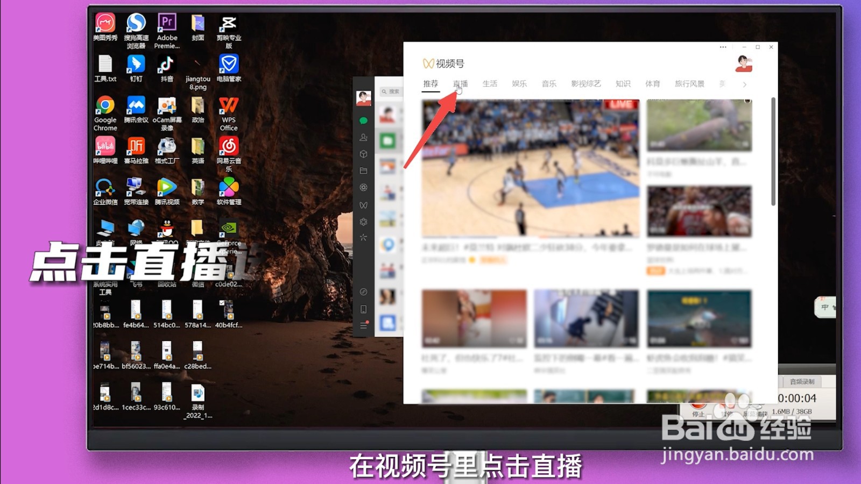Open the 喜马拉雅 desktop shortcut
The width and height of the screenshot is (861, 484).
(x=136, y=151)
